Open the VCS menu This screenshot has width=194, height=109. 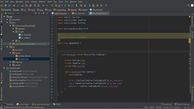tap(66, 2)
